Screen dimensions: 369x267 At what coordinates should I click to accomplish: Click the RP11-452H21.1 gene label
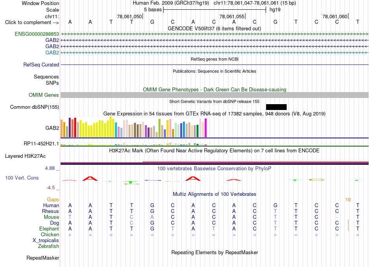[x=41, y=144]
